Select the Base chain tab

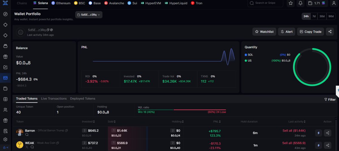95,3
